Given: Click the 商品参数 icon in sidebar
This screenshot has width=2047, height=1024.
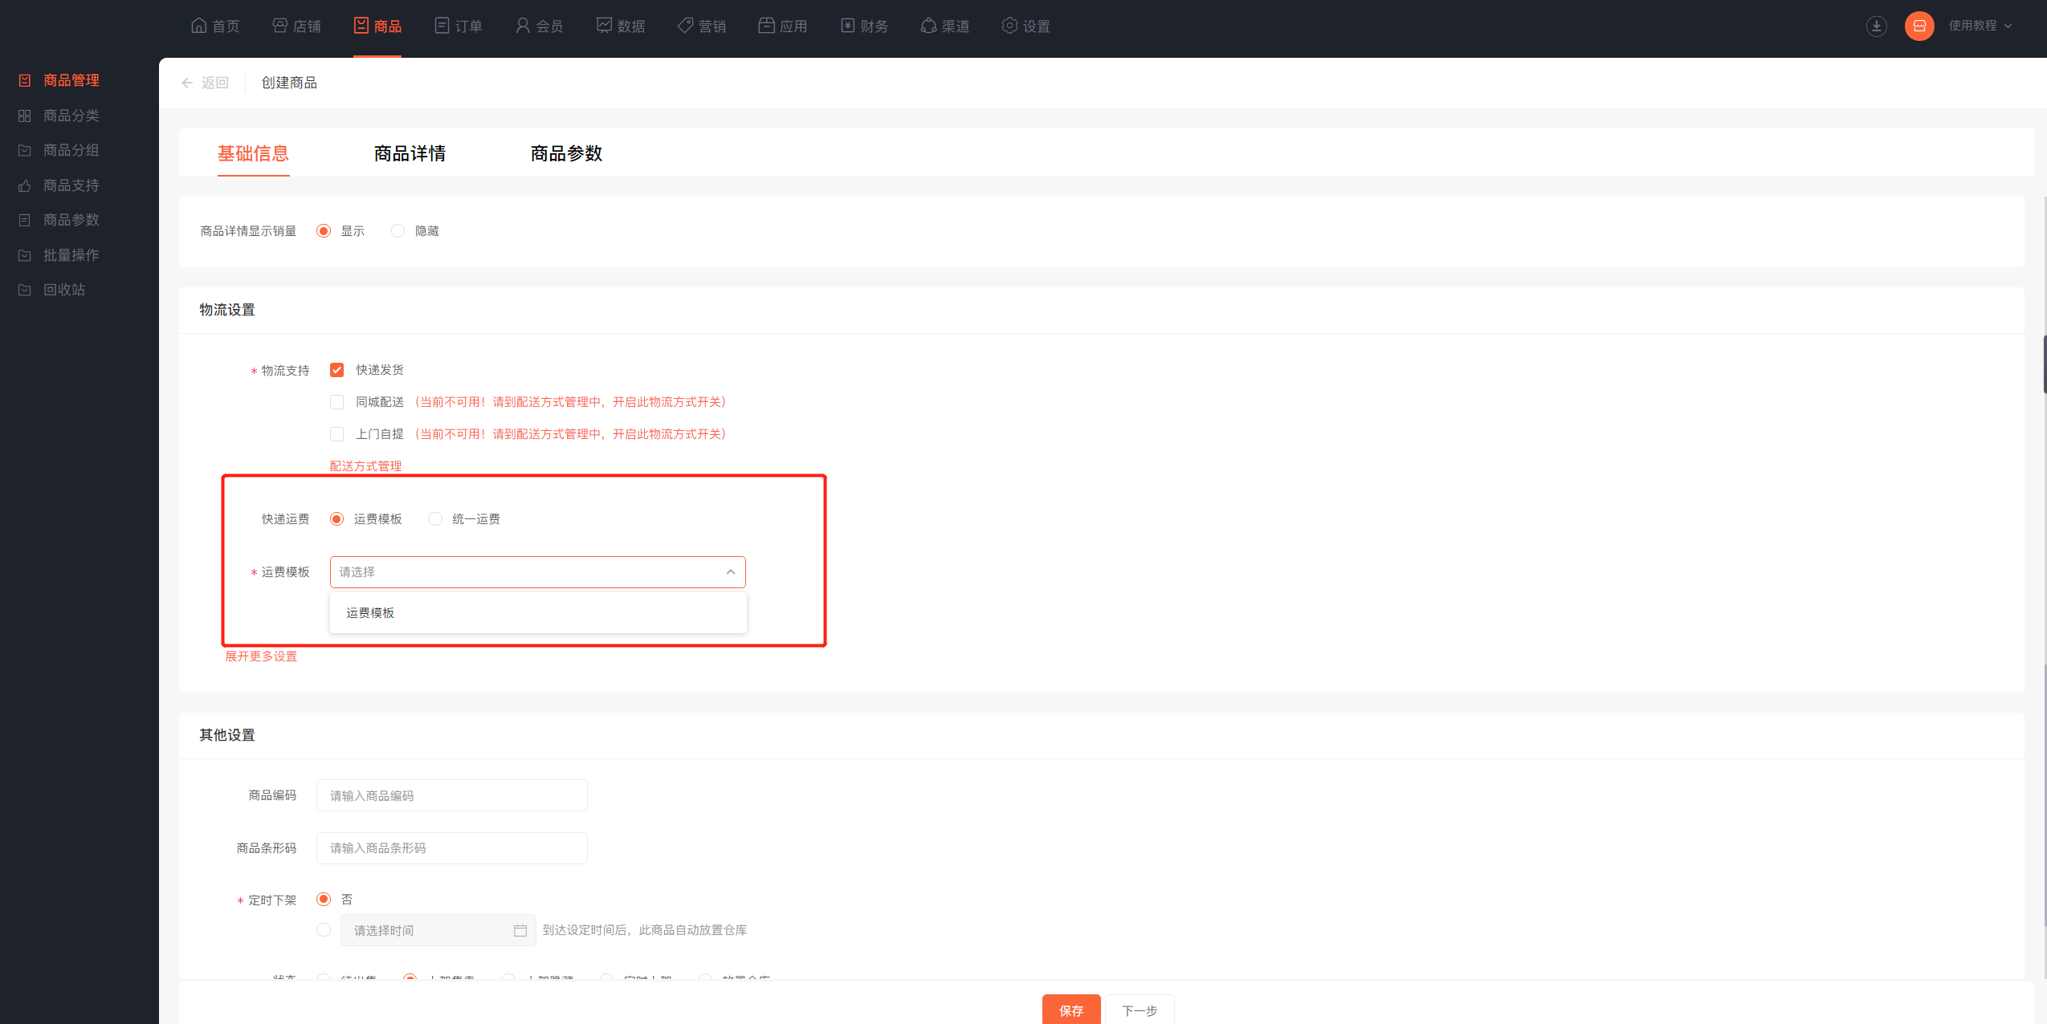Looking at the screenshot, I should tap(22, 219).
